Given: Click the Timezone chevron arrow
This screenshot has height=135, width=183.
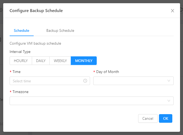Looking at the screenshot, I should point(169,101).
